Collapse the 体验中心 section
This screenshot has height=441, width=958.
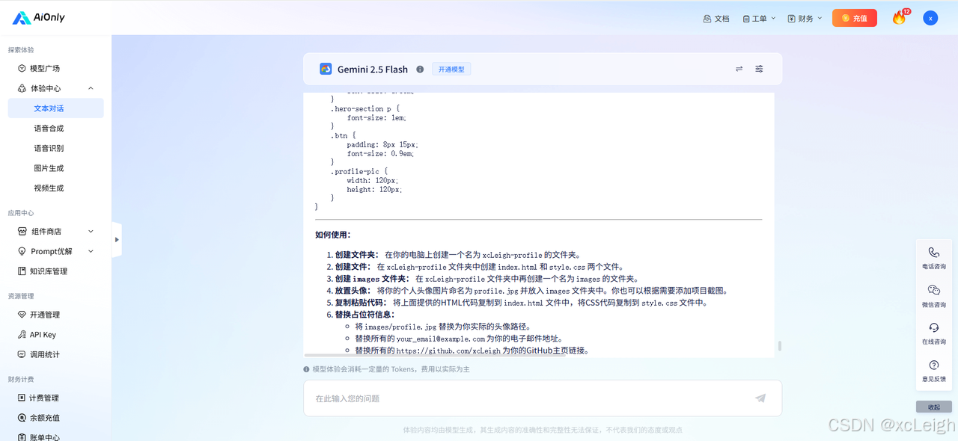[x=90, y=87]
